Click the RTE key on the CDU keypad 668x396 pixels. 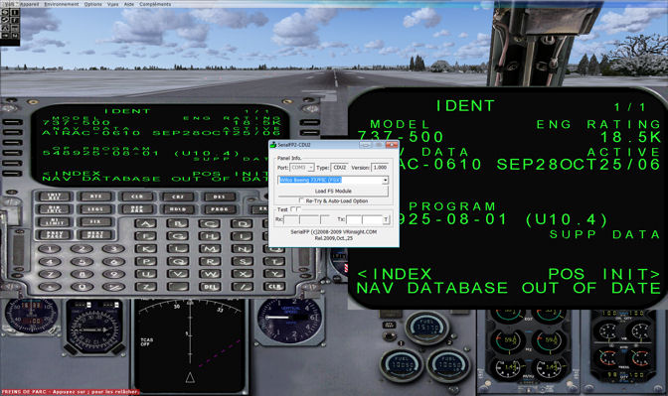pyautogui.click(x=95, y=197)
